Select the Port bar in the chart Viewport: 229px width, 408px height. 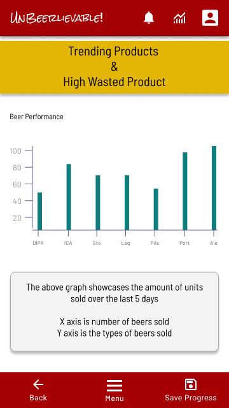[185, 191]
